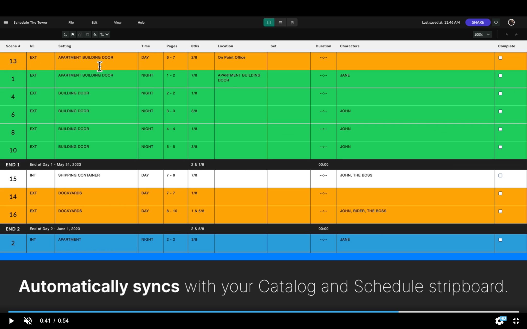
Task: Sort by the Scene # column header
Action: (x=13, y=46)
